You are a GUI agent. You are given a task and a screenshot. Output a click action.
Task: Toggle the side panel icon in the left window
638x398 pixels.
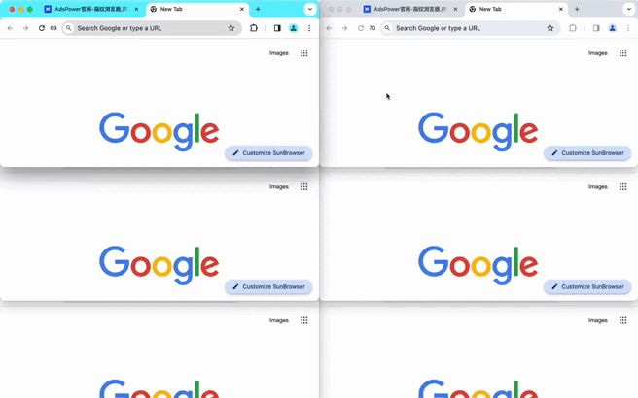[277, 28]
